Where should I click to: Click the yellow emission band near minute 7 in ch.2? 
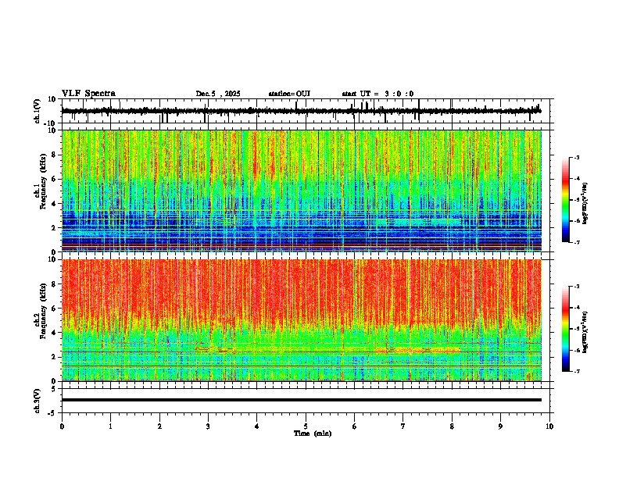tap(417, 350)
